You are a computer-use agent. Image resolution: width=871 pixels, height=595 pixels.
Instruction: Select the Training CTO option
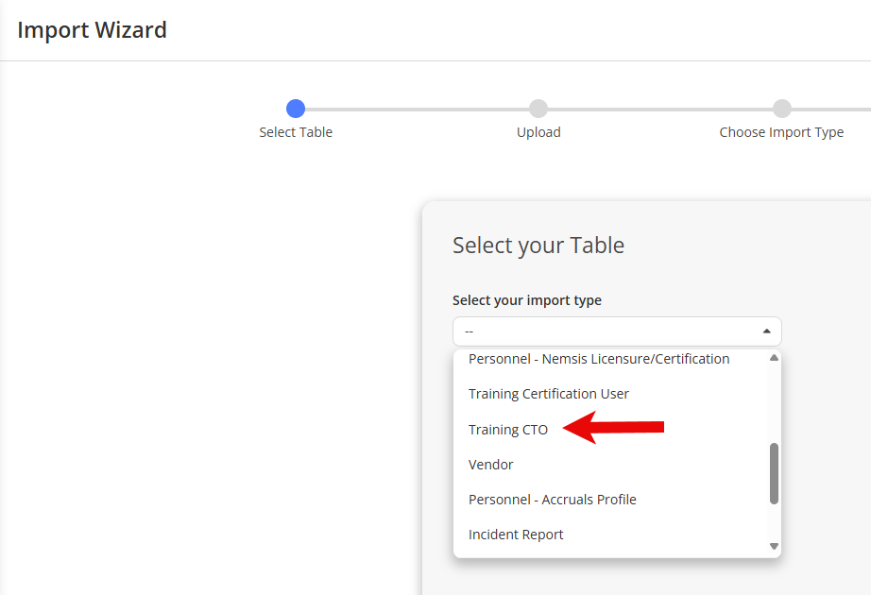(610, 430)
